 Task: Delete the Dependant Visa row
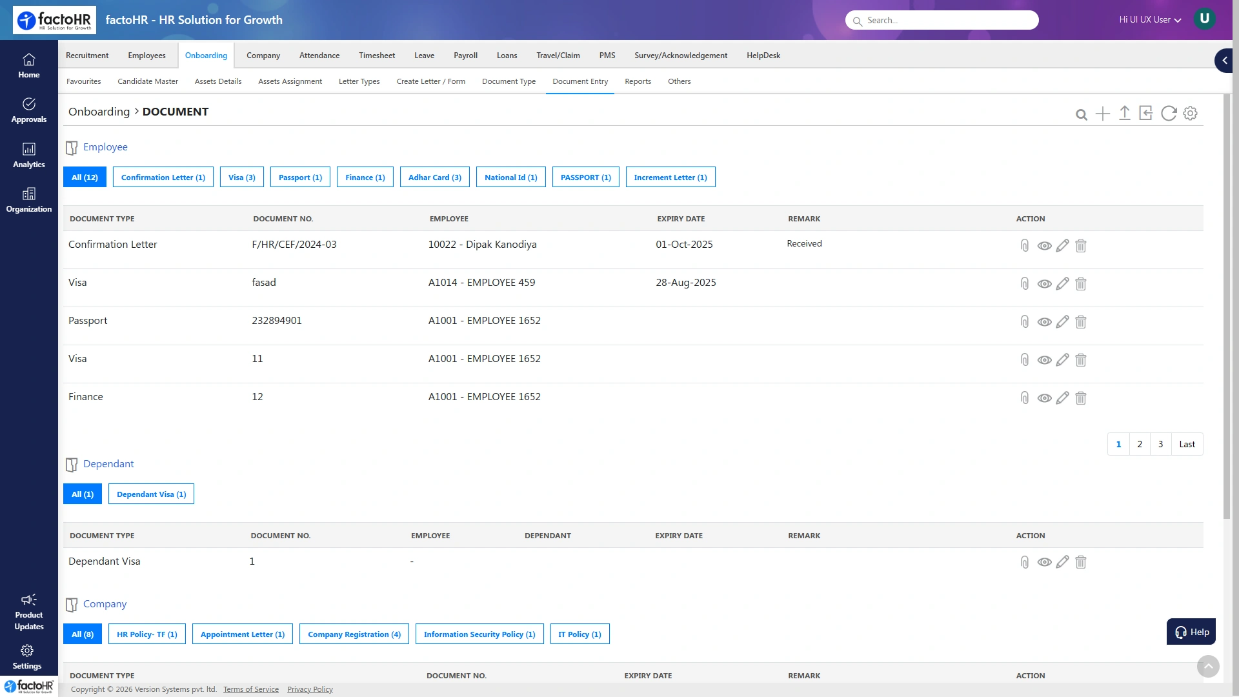point(1081,561)
